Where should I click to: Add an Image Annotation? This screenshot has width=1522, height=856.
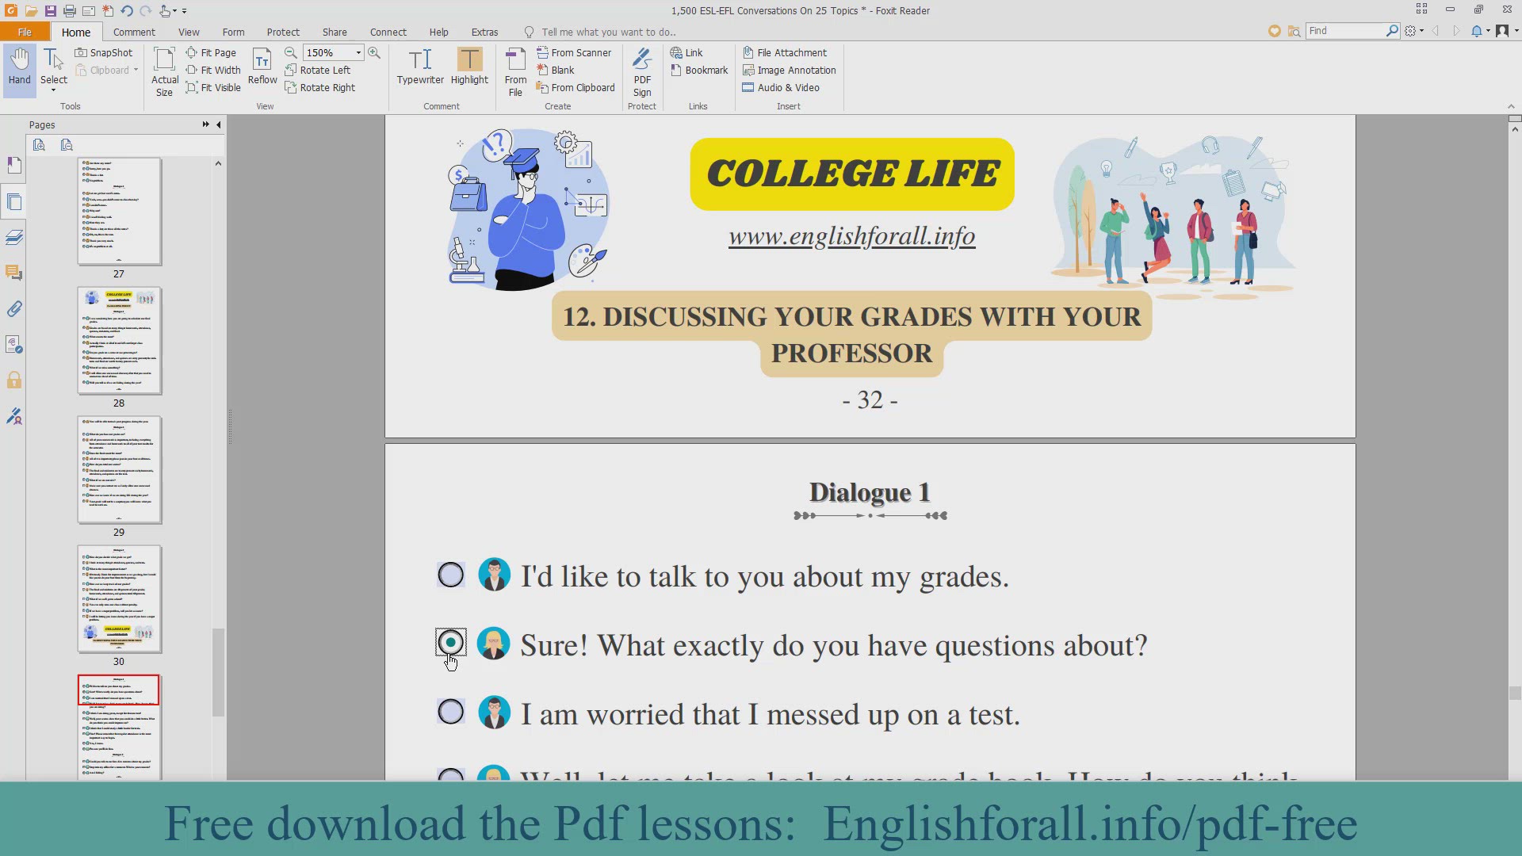pyautogui.click(x=789, y=70)
